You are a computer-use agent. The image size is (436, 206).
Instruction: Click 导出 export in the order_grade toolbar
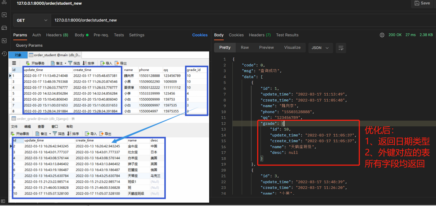(105, 134)
